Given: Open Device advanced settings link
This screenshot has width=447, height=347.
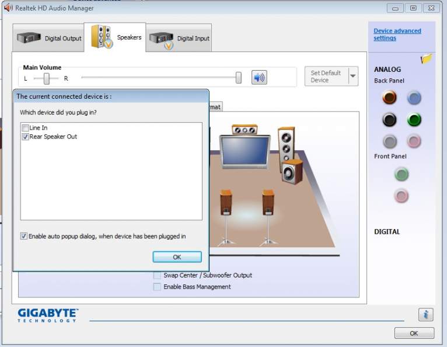Looking at the screenshot, I should click(397, 34).
